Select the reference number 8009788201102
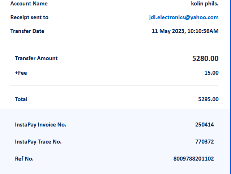231x174 pixels. coord(193,159)
